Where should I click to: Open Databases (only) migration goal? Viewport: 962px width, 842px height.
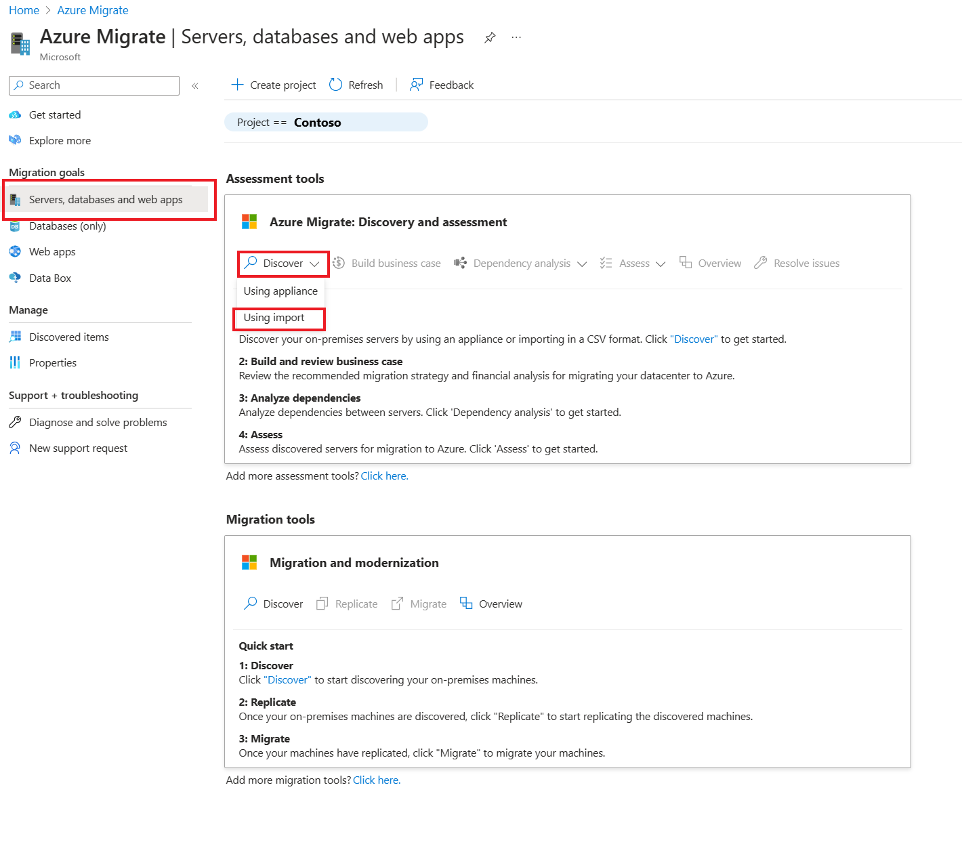click(67, 226)
